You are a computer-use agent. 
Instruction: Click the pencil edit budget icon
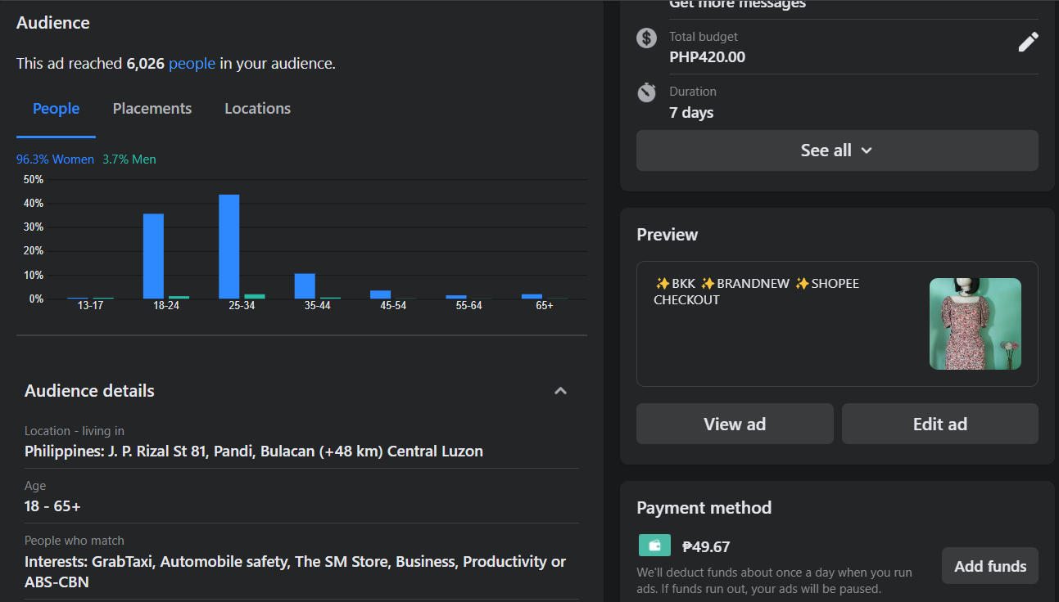[1028, 42]
